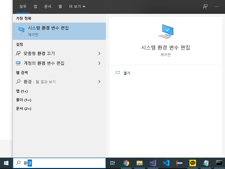Open Task View from the taskbar

(112, 163)
